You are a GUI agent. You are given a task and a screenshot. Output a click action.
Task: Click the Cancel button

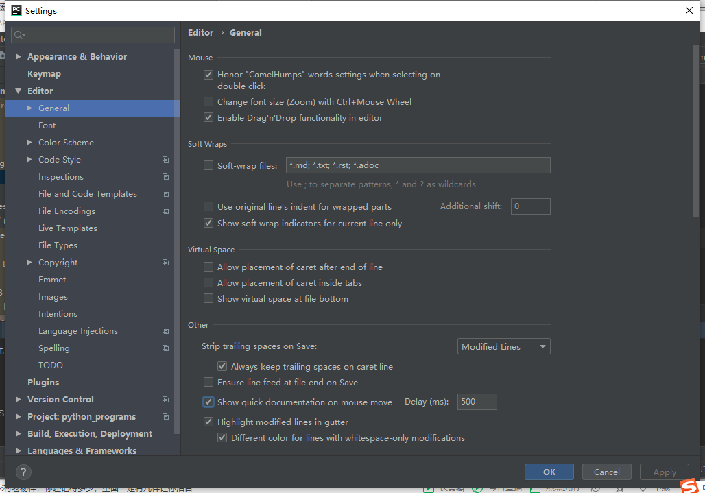[x=606, y=472]
